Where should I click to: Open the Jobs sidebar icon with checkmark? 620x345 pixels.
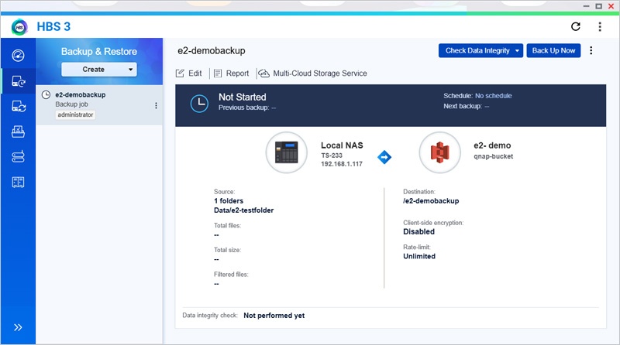(x=18, y=132)
